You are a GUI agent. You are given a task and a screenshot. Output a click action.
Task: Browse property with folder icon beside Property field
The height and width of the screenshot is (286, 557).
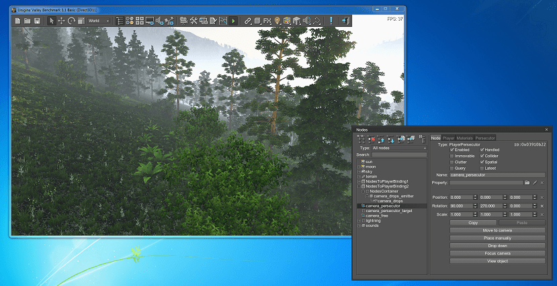[x=527, y=183]
